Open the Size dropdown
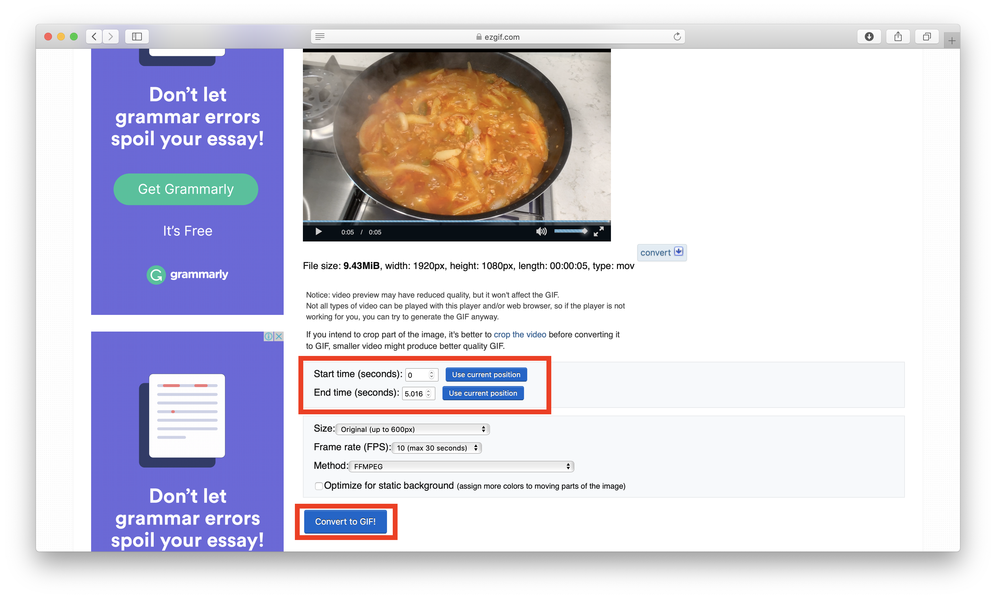The width and height of the screenshot is (996, 599). tap(412, 429)
